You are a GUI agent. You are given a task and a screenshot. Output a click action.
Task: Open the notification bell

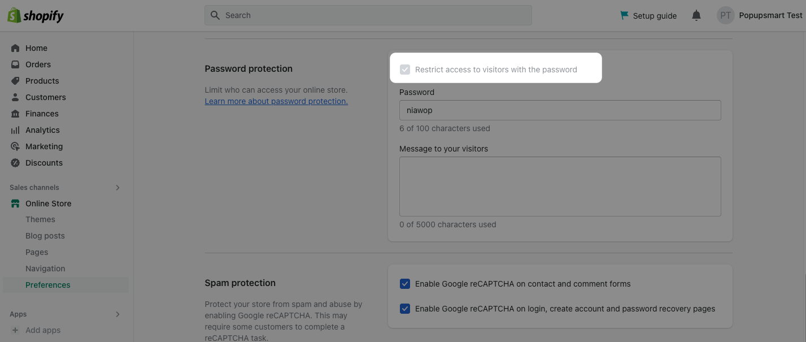pos(696,15)
